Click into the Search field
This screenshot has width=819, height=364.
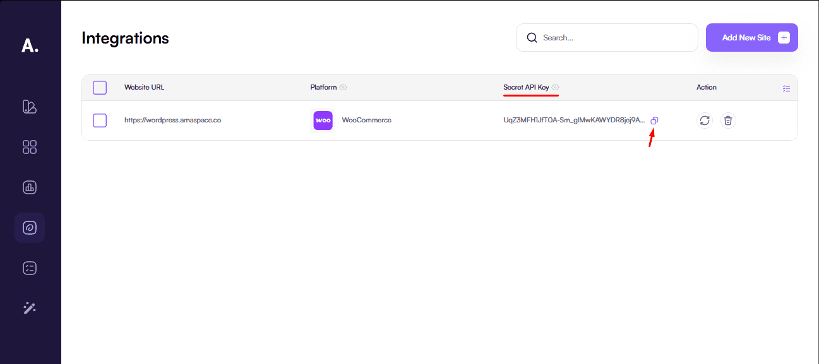pyautogui.click(x=613, y=38)
